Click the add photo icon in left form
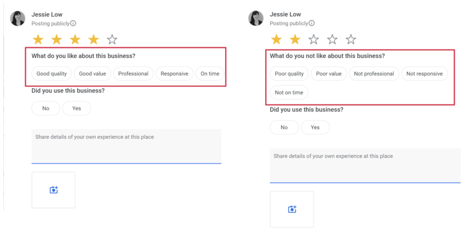 click(x=54, y=190)
